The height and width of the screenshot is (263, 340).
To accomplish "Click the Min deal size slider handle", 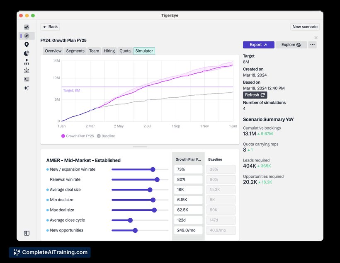I will coord(153,200).
